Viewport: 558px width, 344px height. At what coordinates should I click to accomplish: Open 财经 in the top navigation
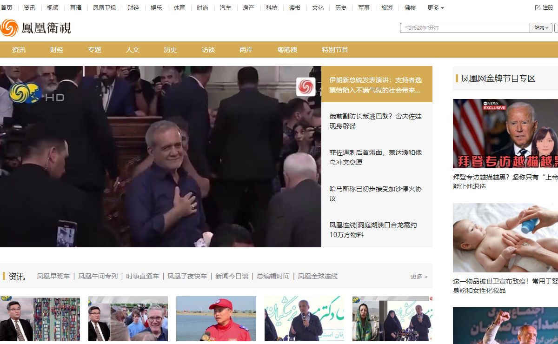(133, 7)
